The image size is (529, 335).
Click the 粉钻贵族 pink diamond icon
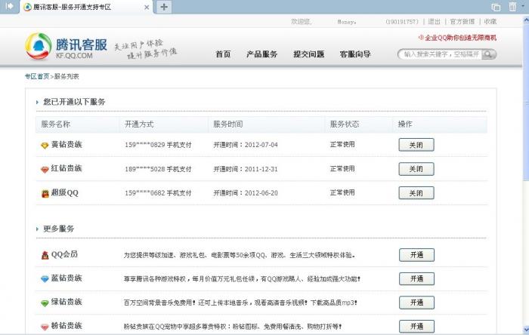coord(45,327)
